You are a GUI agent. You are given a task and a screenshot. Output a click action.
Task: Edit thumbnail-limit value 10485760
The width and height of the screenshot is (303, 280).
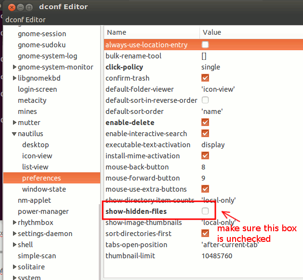coord(217,256)
